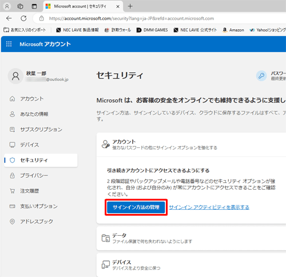The image size is (286, 277).
Task: Open the DMM GAMES bookmark
Action: [x=152, y=30]
